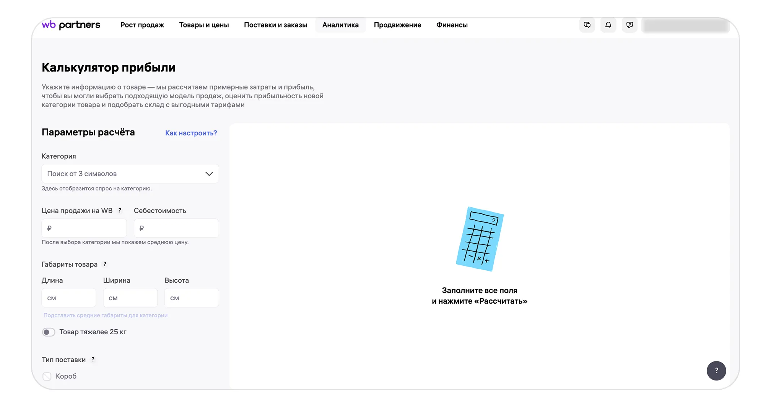The image size is (771, 405).
Task: Click the floating help button
Action: [x=716, y=371]
